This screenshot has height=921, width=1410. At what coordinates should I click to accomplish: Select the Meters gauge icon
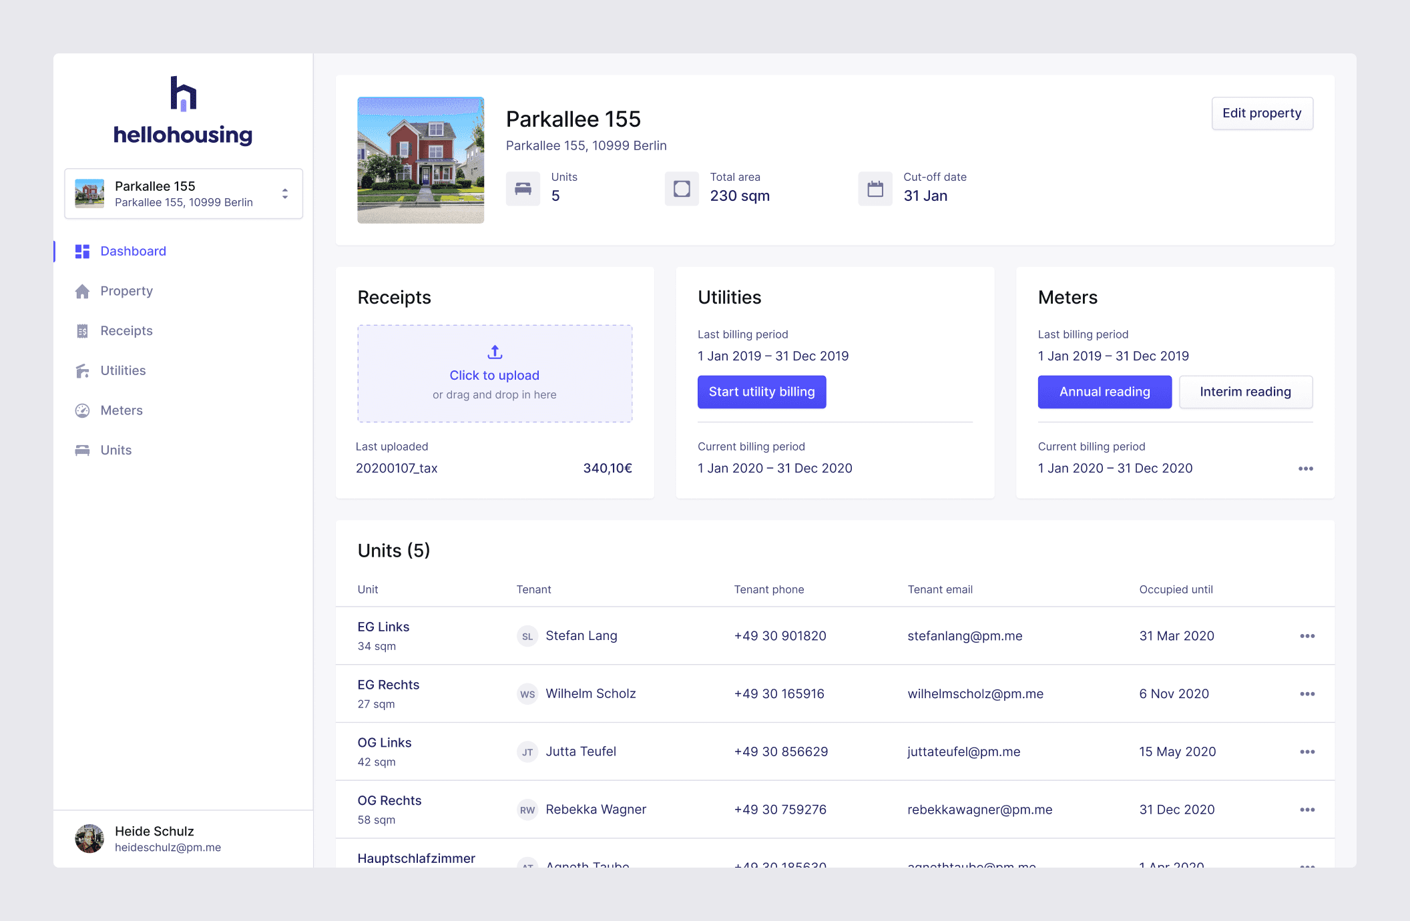pos(81,410)
